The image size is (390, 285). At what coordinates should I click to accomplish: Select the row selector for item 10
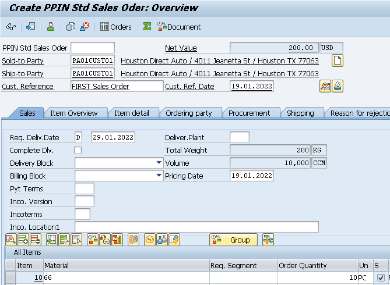point(10,277)
